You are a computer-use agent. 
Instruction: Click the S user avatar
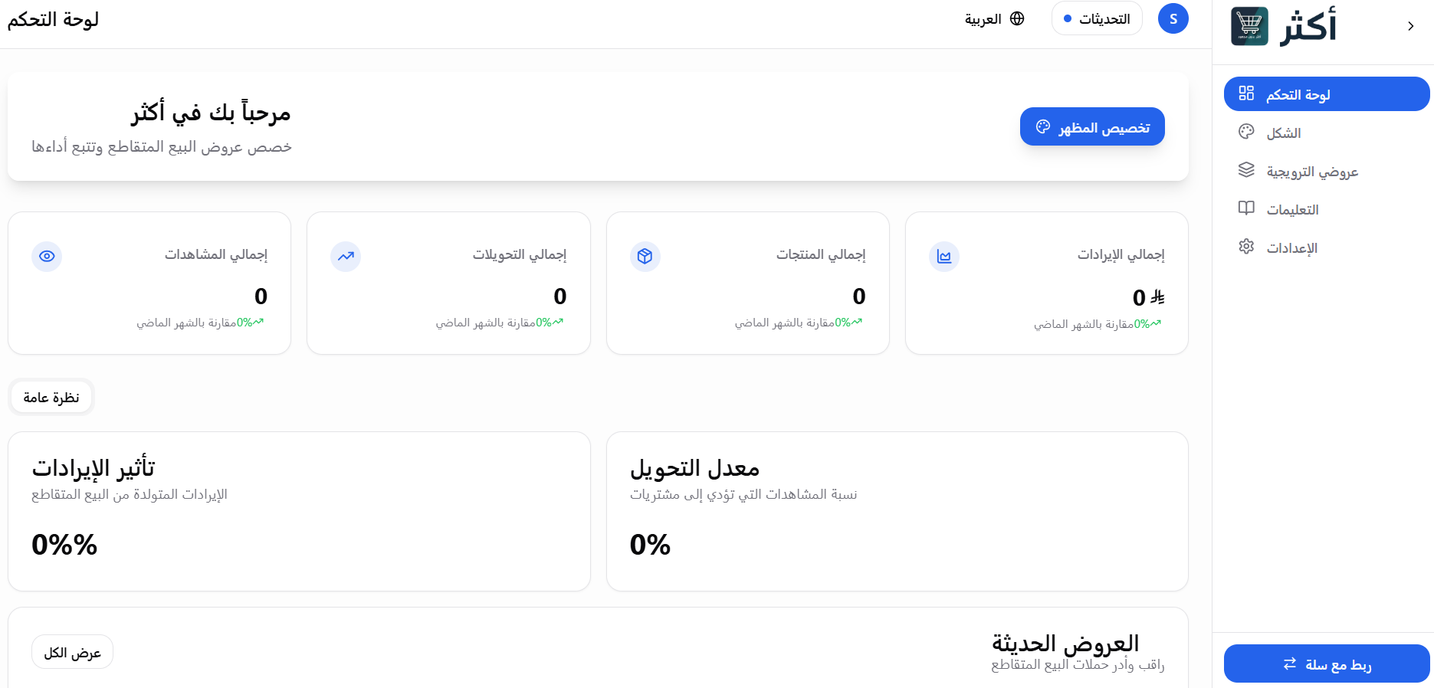[x=1173, y=18]
